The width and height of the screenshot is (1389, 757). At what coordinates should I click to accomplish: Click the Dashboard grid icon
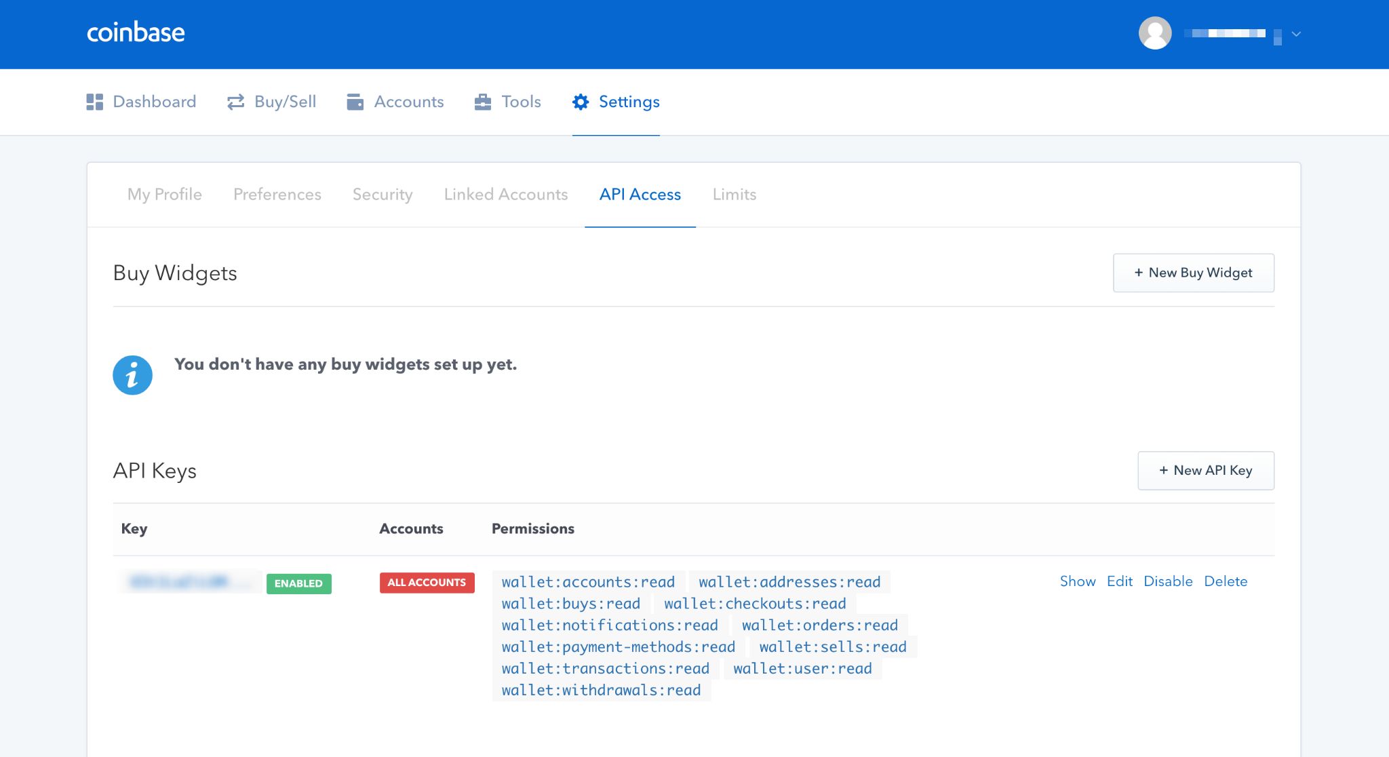point(95,102)
